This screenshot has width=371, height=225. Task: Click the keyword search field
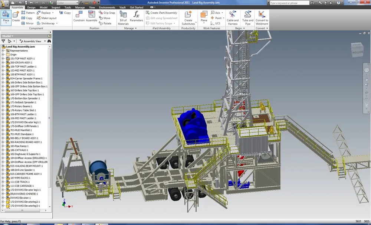(289, 3)
